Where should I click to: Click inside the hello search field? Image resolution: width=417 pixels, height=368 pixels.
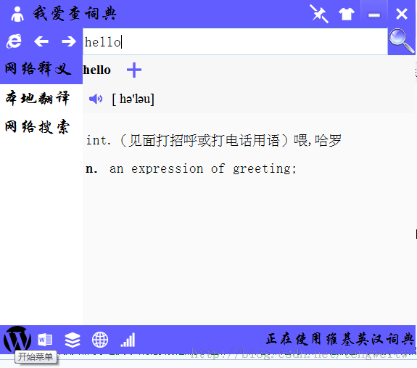(x=235, y=42)
